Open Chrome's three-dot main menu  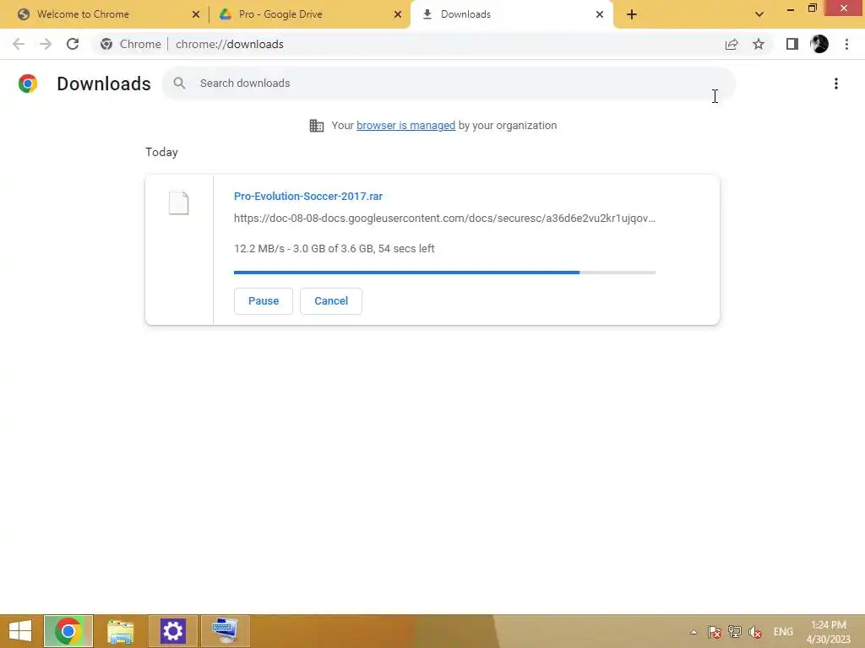[x=846, y=44]
